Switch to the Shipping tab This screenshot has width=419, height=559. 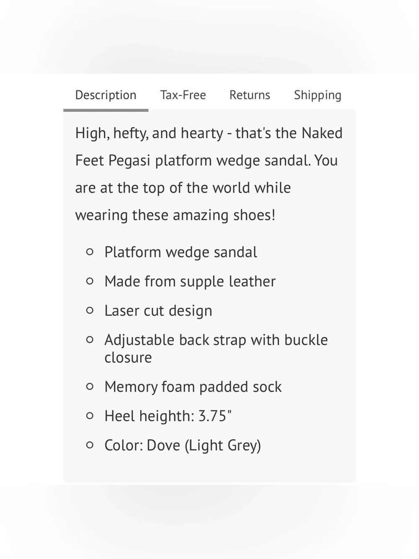click(x=318, y=95)
